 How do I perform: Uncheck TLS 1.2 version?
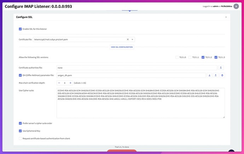203,57
